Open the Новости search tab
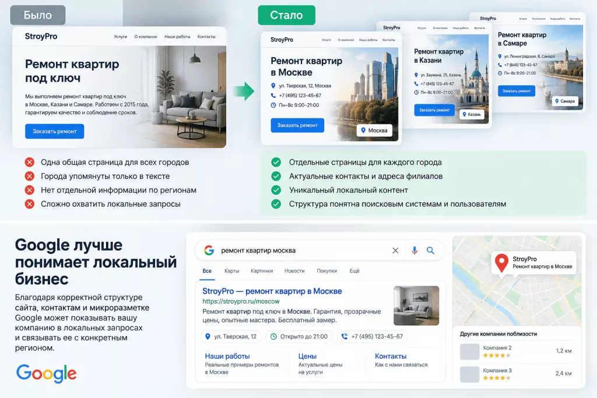597x398 pixels. (x=294, y=271)
